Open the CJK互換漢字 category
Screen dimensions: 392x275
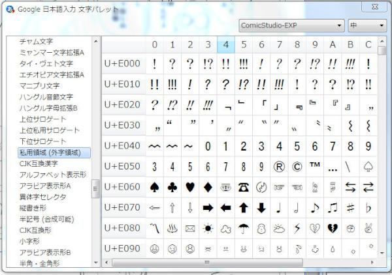[39, 164]
